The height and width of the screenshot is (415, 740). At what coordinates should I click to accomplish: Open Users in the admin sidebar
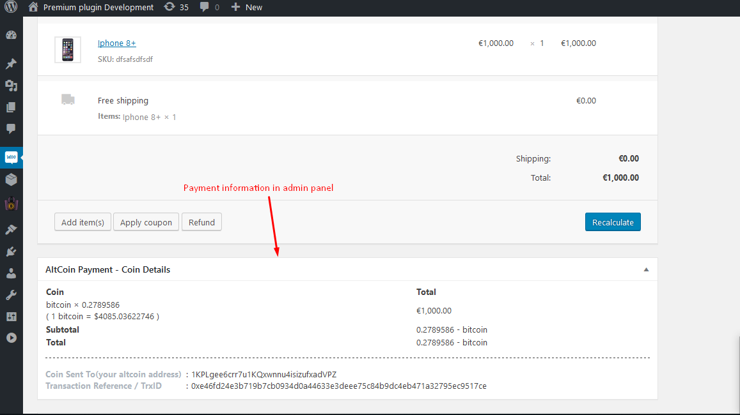pyautogui.click(x=11, y=273)
